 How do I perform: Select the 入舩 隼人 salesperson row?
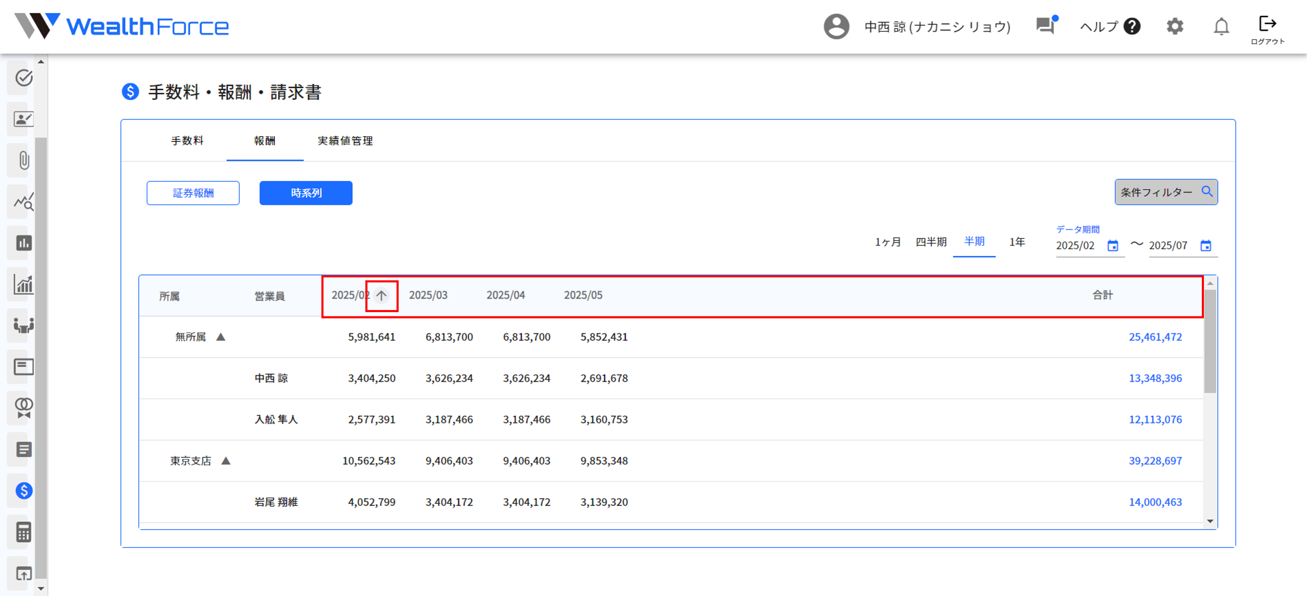tap(671, 420)
